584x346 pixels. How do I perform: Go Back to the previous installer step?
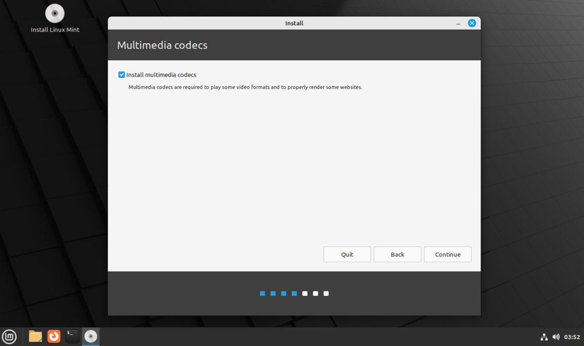pos(397,254)
